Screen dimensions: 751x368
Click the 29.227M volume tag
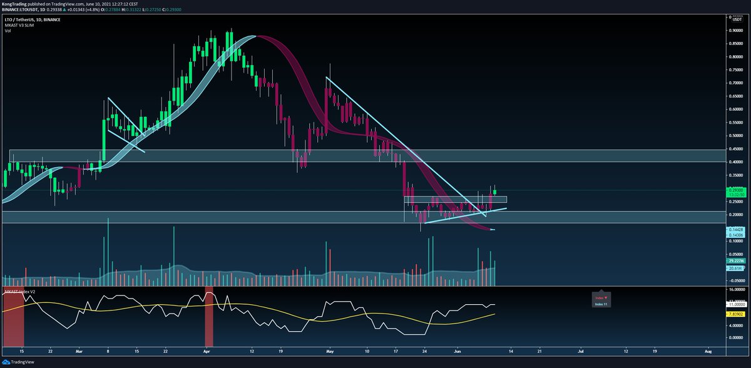coord(735,261)
